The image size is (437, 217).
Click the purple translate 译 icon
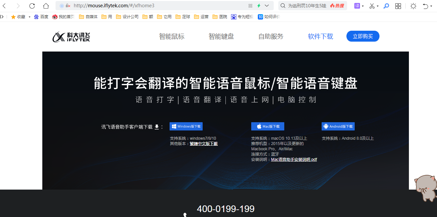point(357,6)
